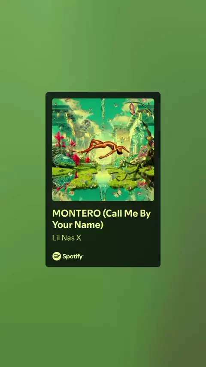Select the song title MONTERO (Call Me By
The image size is (206, 367).
tap(101, 214)
